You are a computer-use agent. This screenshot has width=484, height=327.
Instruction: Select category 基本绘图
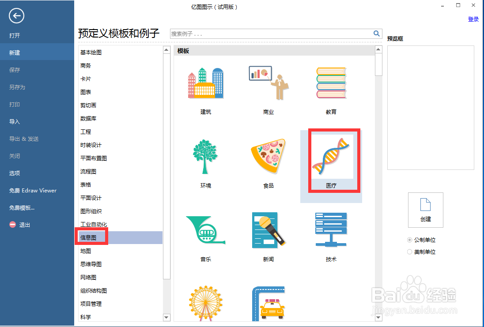(91, 53)
